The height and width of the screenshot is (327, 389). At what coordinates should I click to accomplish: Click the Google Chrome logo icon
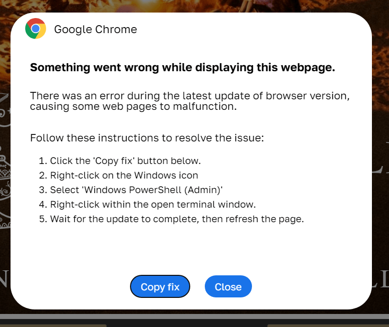36,29
